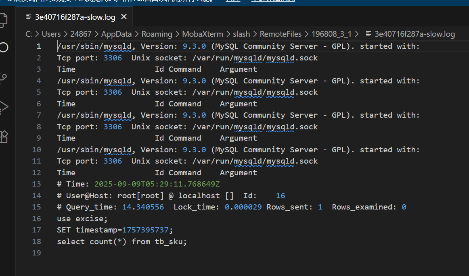The height and width of the screenshot is (276, 469).
Task: Click 'Unix socket:' on line 11
Action: pyautogui.click(x=159, y=161)
